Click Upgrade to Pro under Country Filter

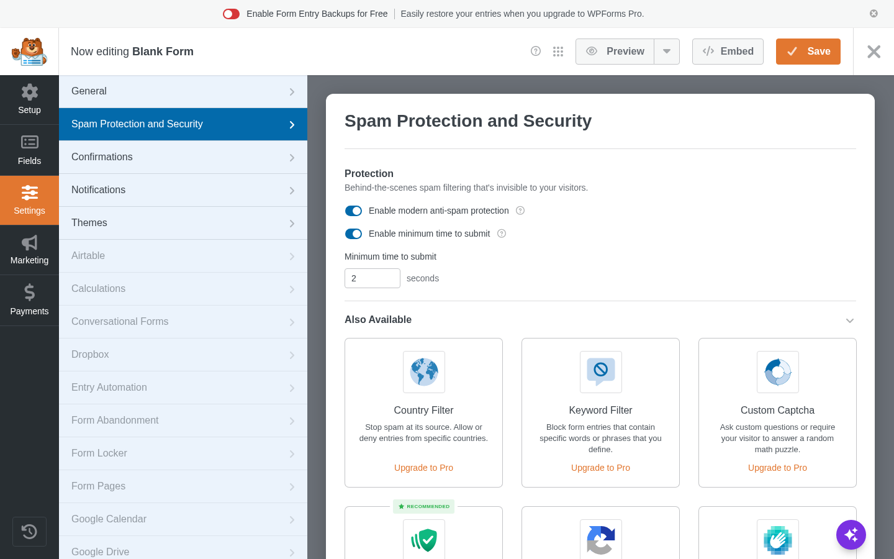pos(423,468)
